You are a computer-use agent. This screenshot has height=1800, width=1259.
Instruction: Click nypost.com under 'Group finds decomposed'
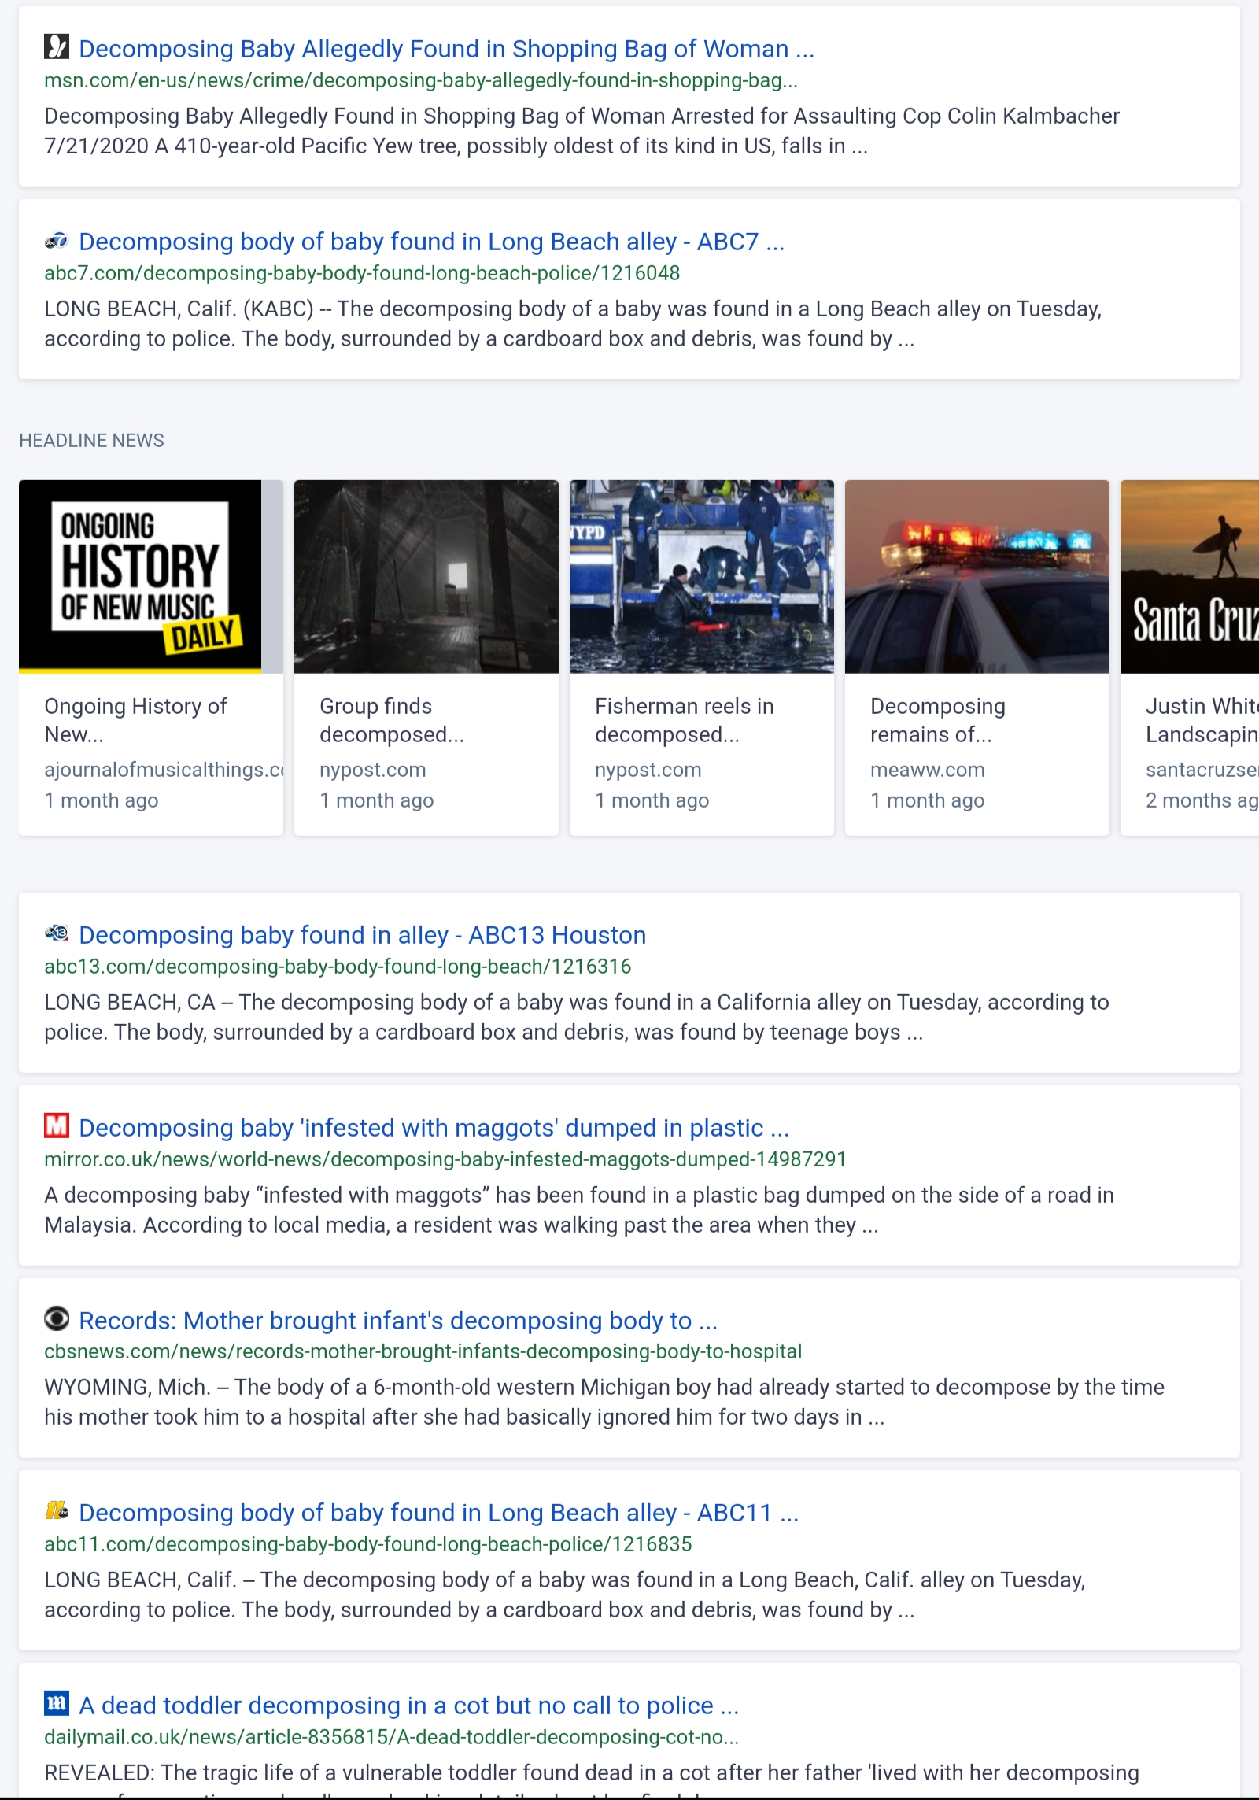(373, 770)
